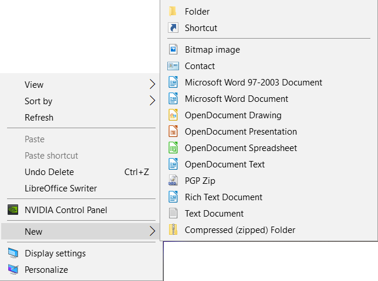
Task: Select the New menu entry
Action: pos(80,231)
